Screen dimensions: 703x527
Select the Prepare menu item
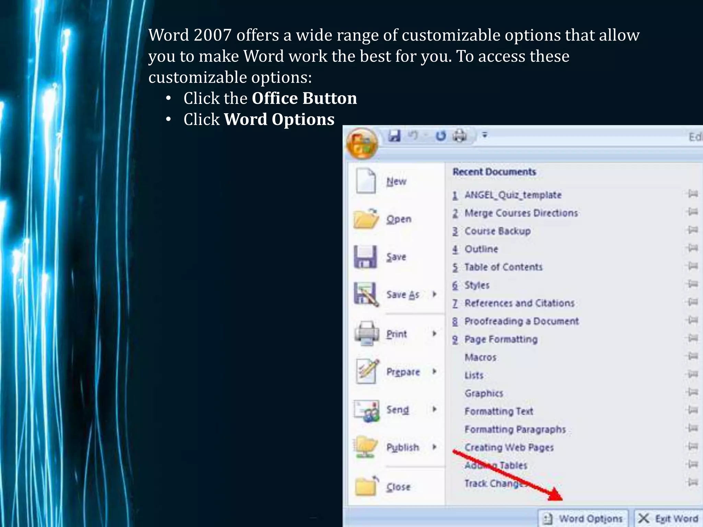tap(403, 372)
